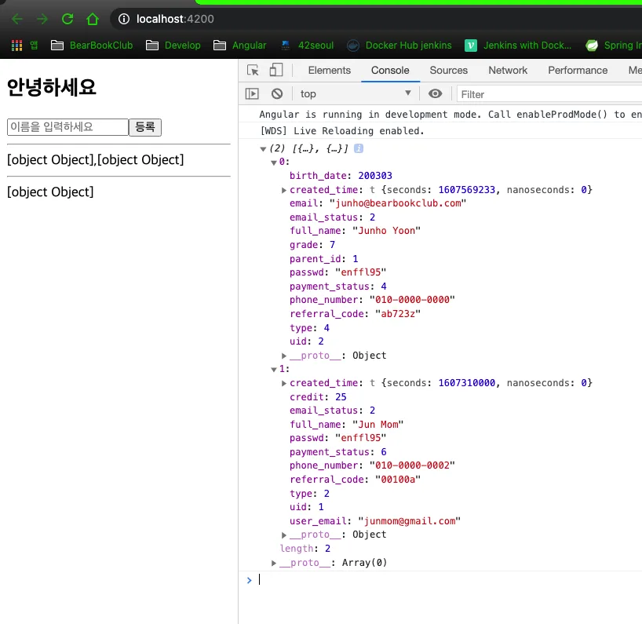Viewport: 642px width, 624px height.
Task: Expand created_time of Junho Yoon
Action: pos(284,190)
